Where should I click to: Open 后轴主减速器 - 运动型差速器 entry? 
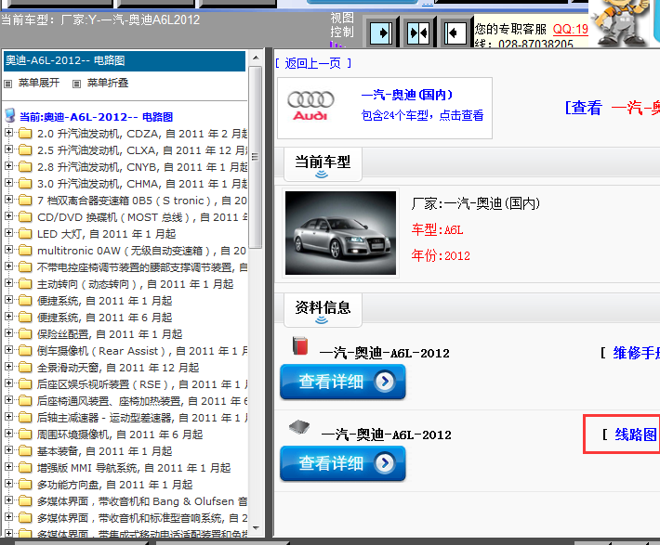point(142,418)
